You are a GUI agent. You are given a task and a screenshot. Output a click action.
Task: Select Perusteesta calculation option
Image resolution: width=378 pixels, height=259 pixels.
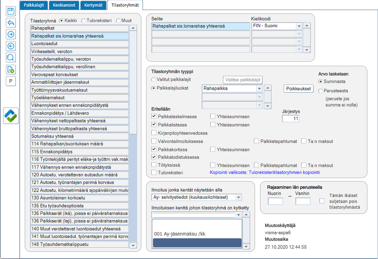320,91
